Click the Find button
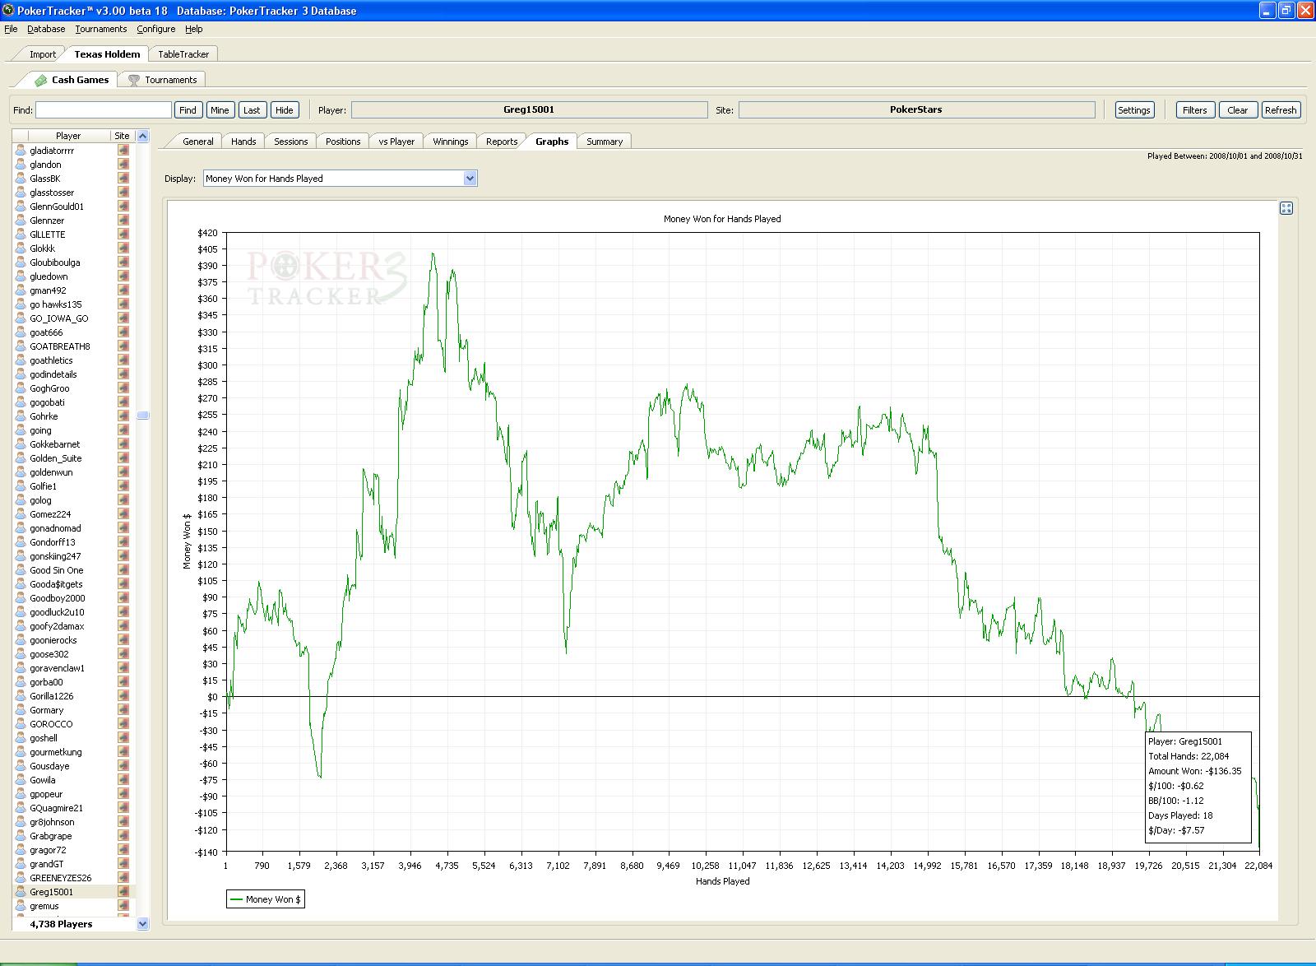1316x966 pixels. tap(188, 110)
